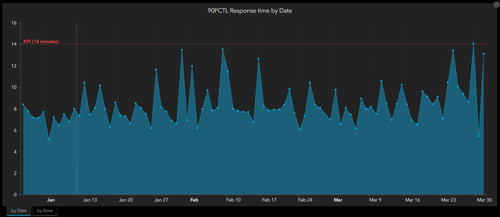Screen dimensions: 500x217
Task: Click the data point touching the KPI line
Action: coord(473,44)
